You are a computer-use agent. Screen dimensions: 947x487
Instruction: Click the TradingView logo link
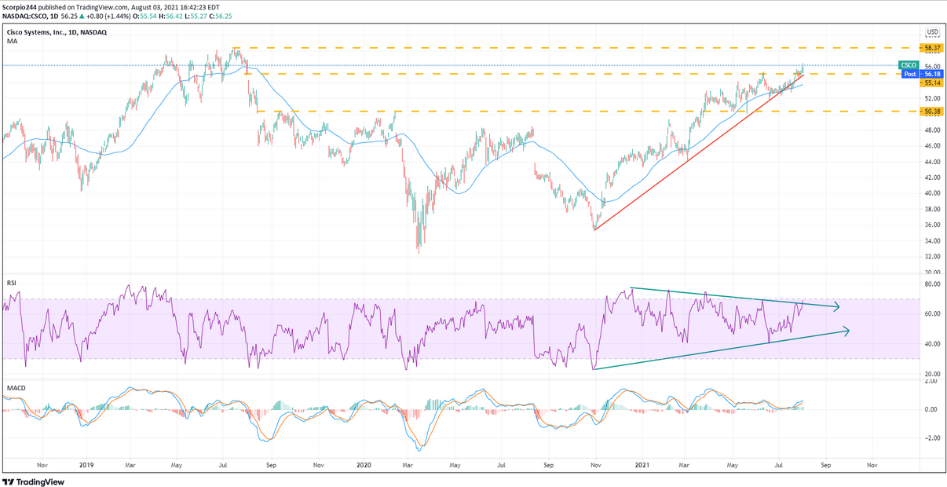tap(34, 482)
